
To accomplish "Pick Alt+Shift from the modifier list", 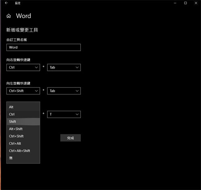I will coord(23,129).
